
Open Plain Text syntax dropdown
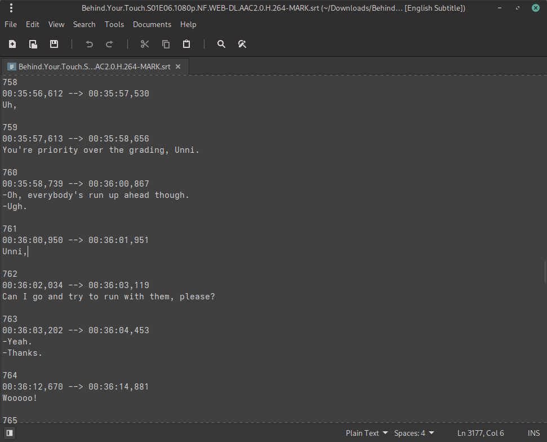pyautogui.click(x=366, y=433)
